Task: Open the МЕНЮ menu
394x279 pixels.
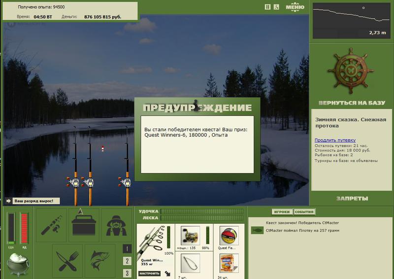Action: pyautogui.click(x=295, y=7)
